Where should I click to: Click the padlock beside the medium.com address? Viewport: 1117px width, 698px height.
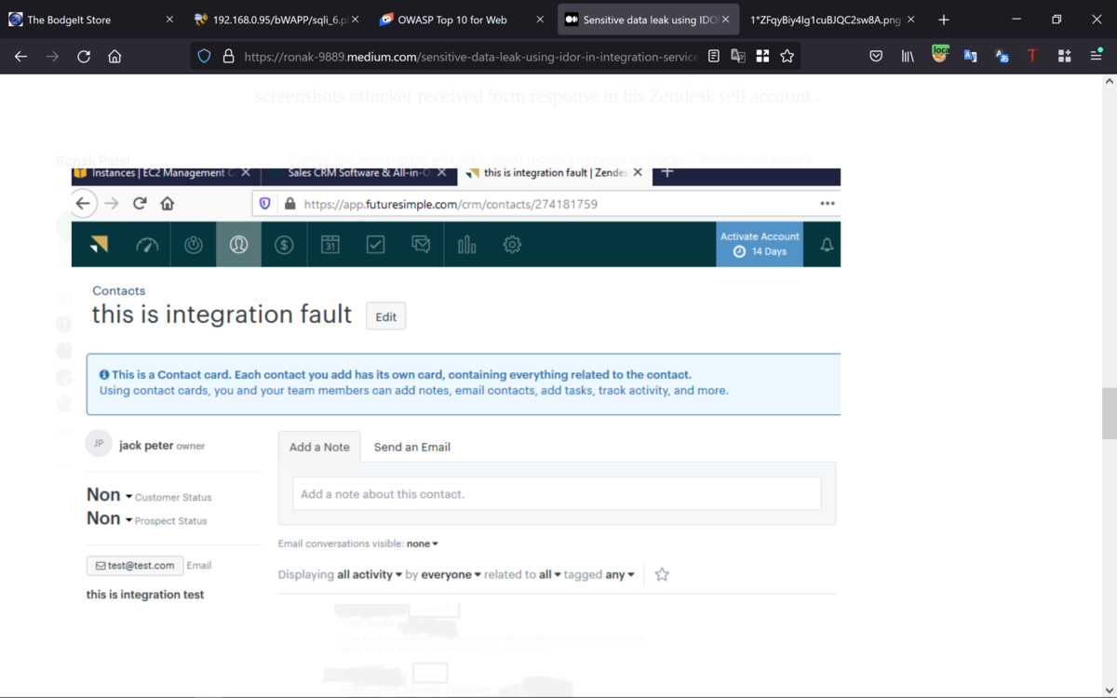228,57
